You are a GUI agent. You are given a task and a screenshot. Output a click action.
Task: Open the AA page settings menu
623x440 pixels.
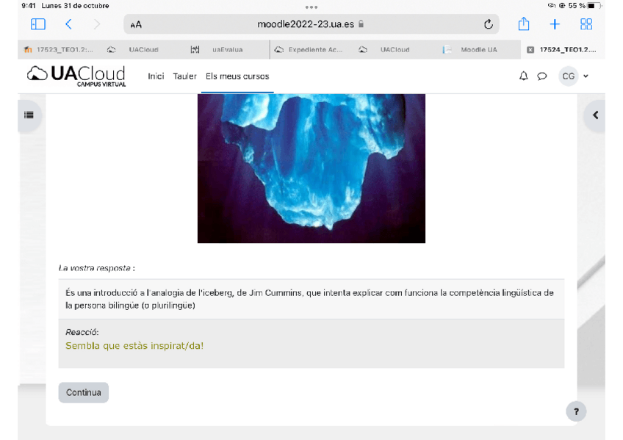(x=135, y=24)
